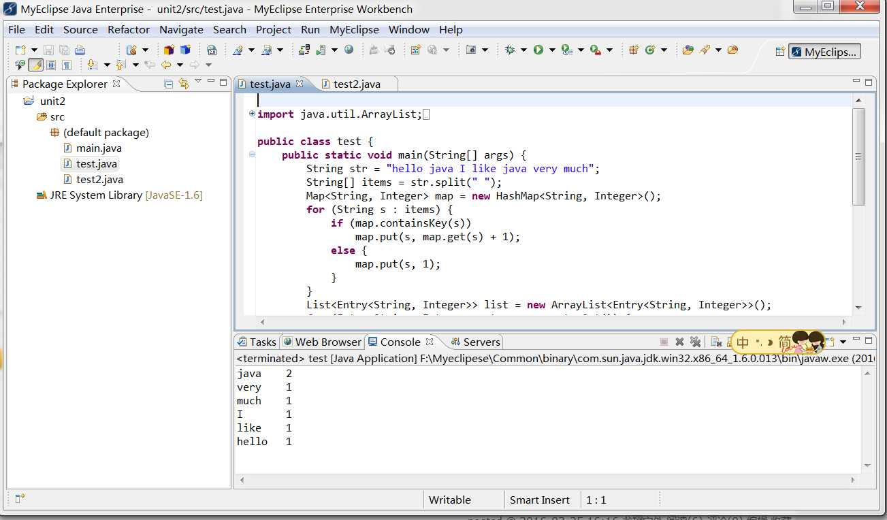Screen dimensions: 887x520
Task: Click the MyEclipse perspective button
Action: point(824,52)
